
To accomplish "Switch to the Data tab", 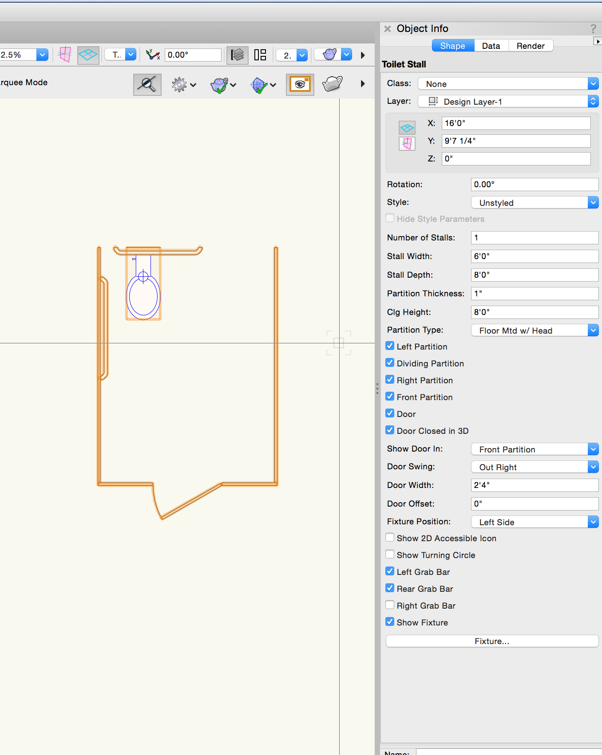I will (491, 46).
